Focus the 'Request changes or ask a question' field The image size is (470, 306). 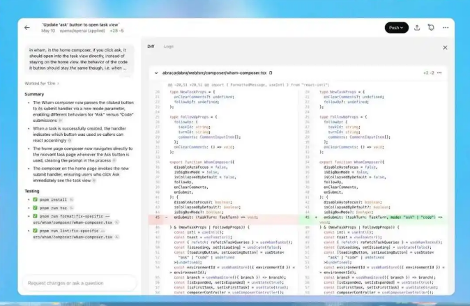(x=77, y=283)
